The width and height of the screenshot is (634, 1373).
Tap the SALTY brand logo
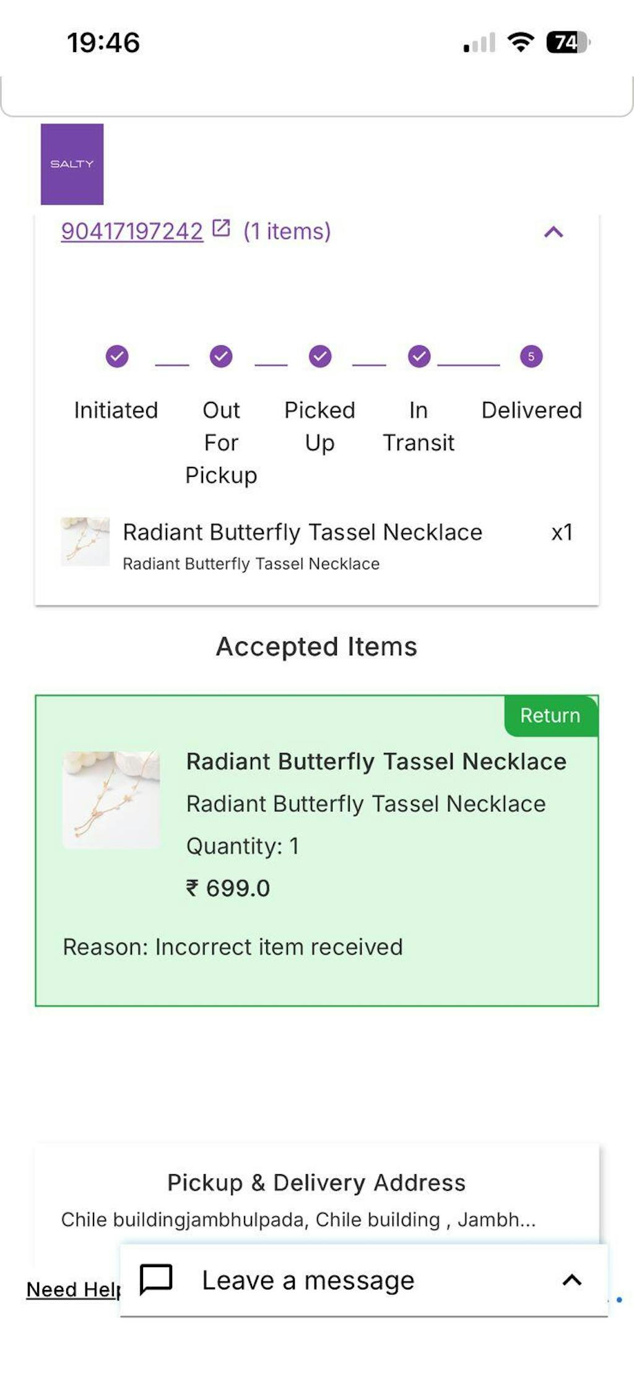point(72,164)
